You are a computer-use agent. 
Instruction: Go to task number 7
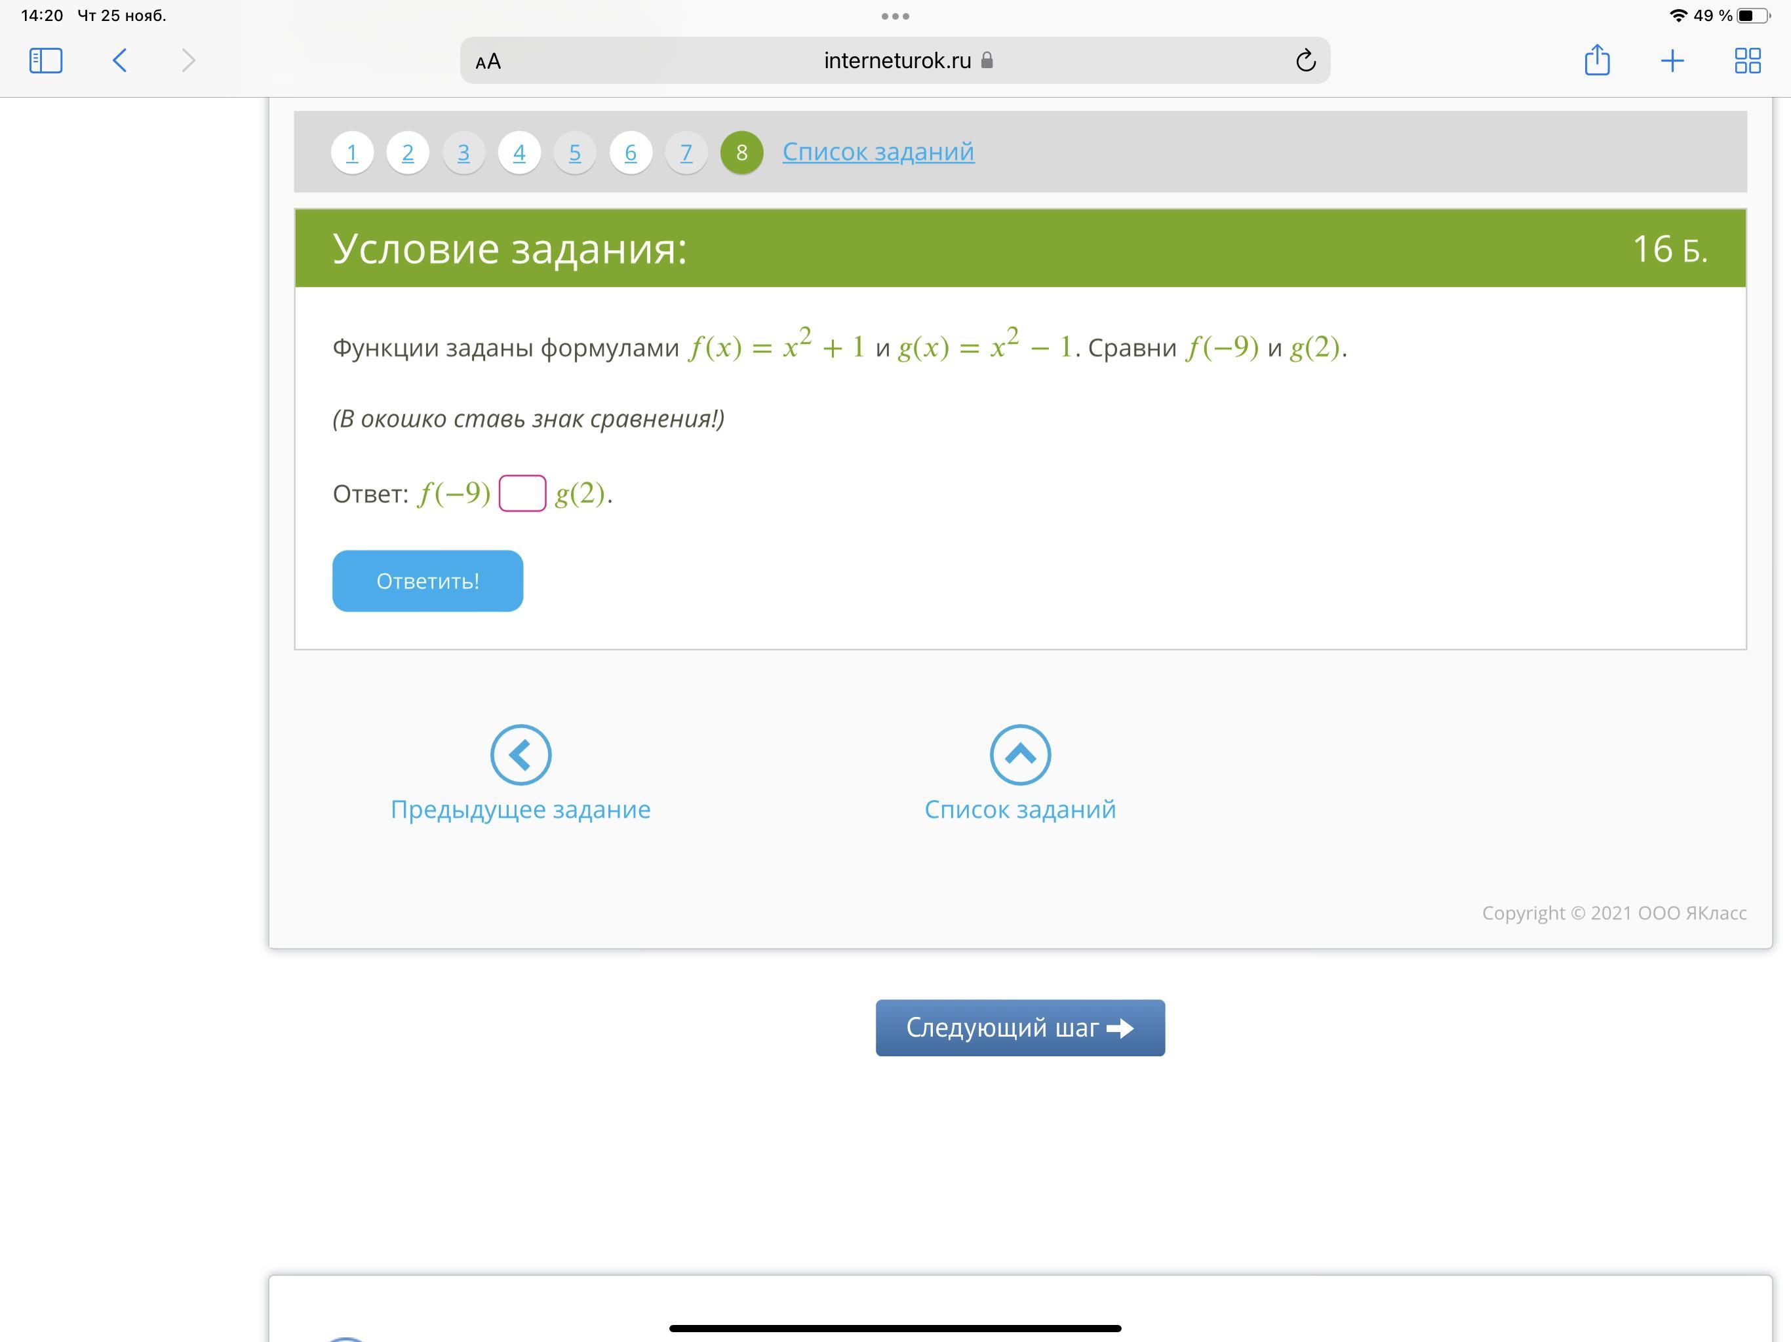pos(686,152)
